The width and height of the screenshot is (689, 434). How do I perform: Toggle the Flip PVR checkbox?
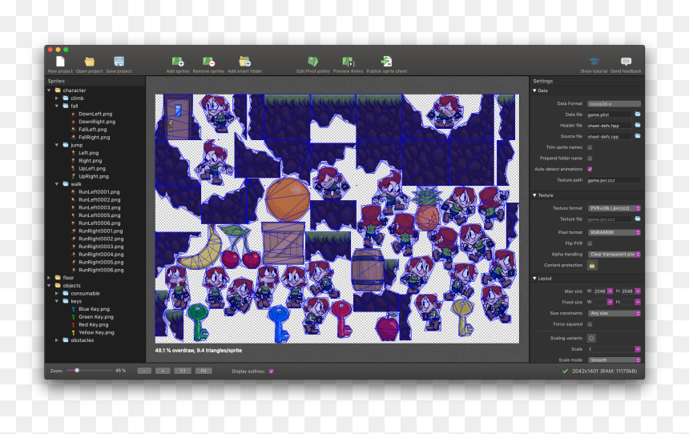(590, 243)
